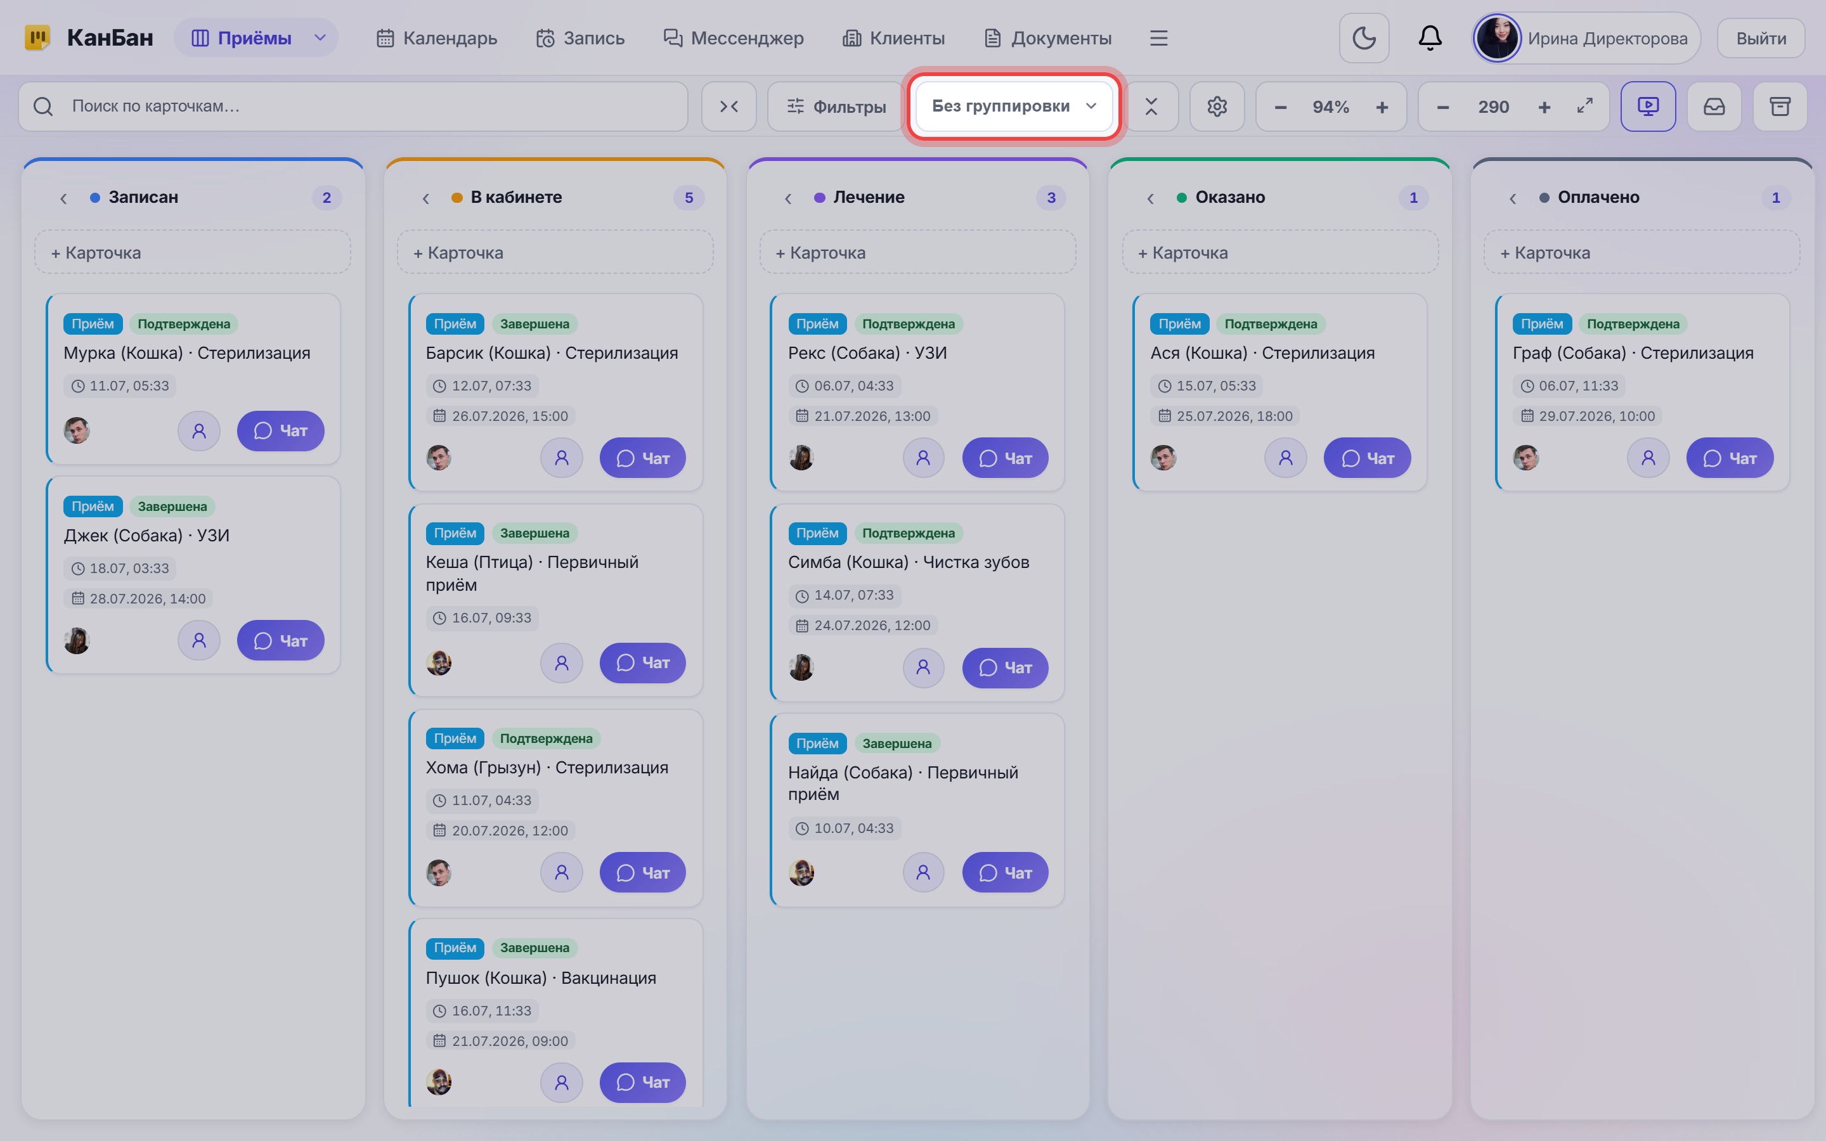Open assignee icon on Ася card
The width and height of the screenshot is (1826, 1141).
pyautogui.click(x=1286, y=458)
